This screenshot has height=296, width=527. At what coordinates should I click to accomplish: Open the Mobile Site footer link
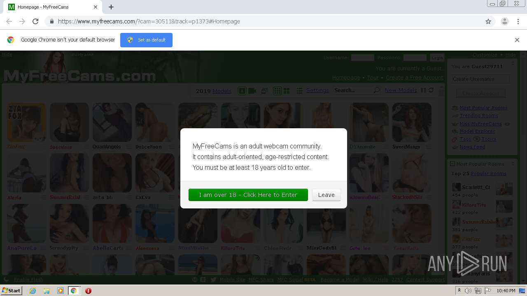(x=232, y=280)
